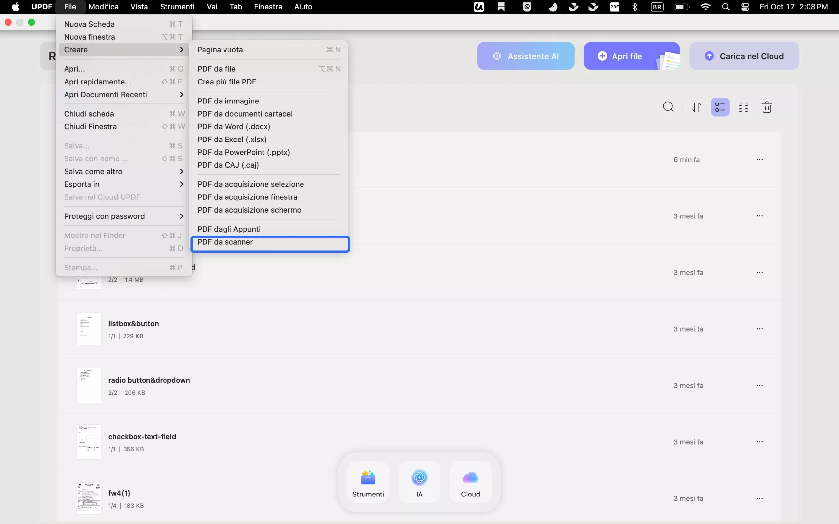839x524 pixels.
Task: Open Cloud from the floating dock
Action: pos(470,482)
